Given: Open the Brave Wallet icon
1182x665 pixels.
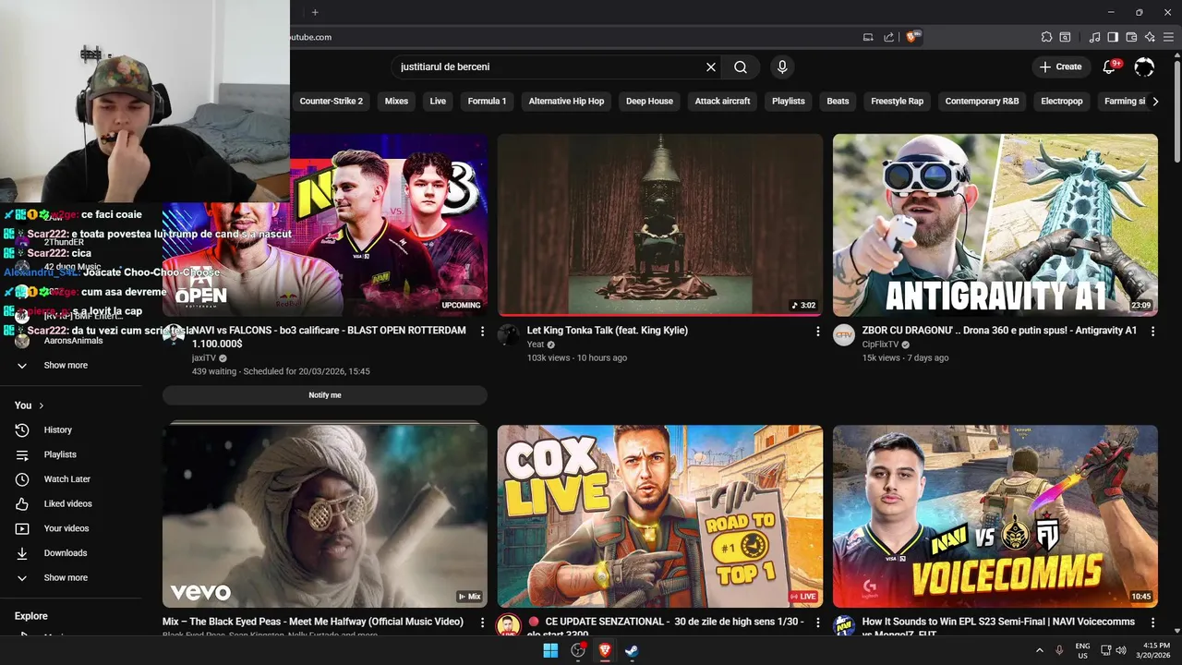Looking at the screenshot, I should tap(1131, 37).
